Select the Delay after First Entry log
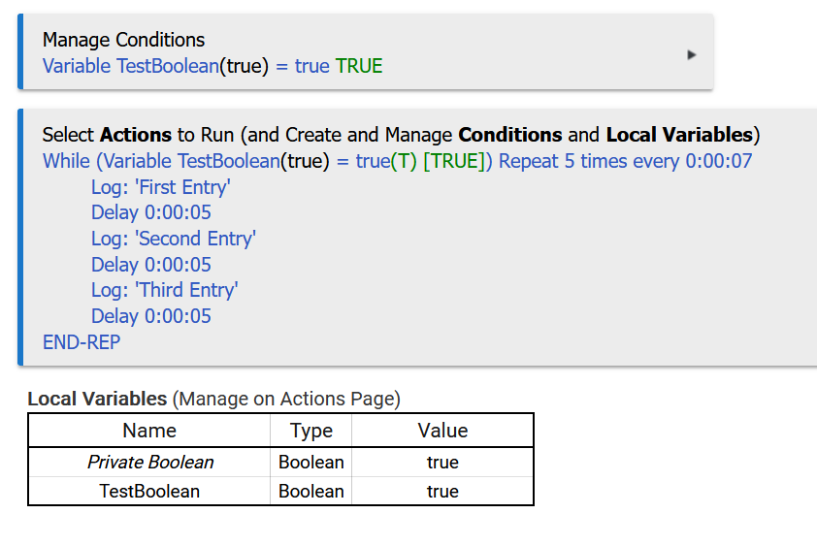 click(150, 212)
